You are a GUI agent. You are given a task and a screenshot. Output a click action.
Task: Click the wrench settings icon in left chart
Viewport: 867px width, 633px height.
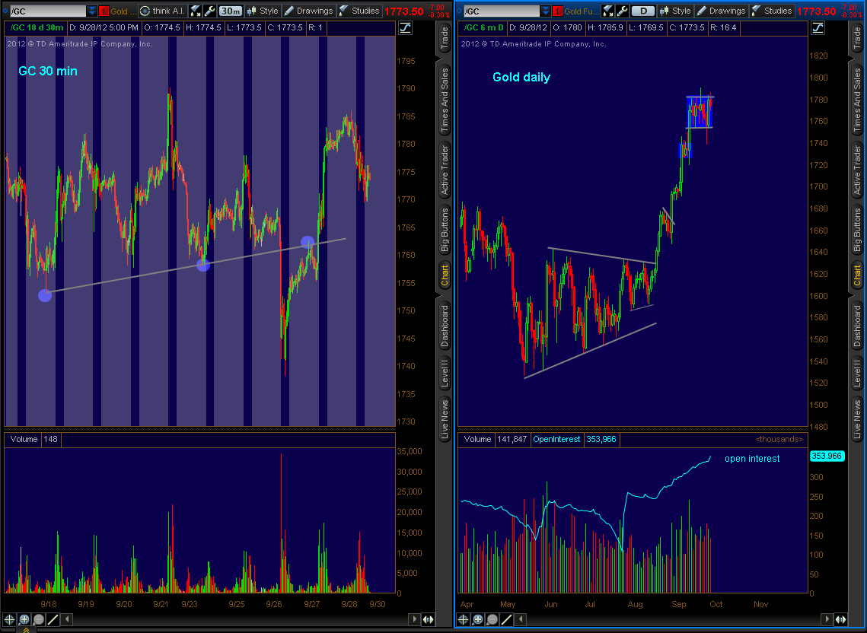[x=209, y=11]
